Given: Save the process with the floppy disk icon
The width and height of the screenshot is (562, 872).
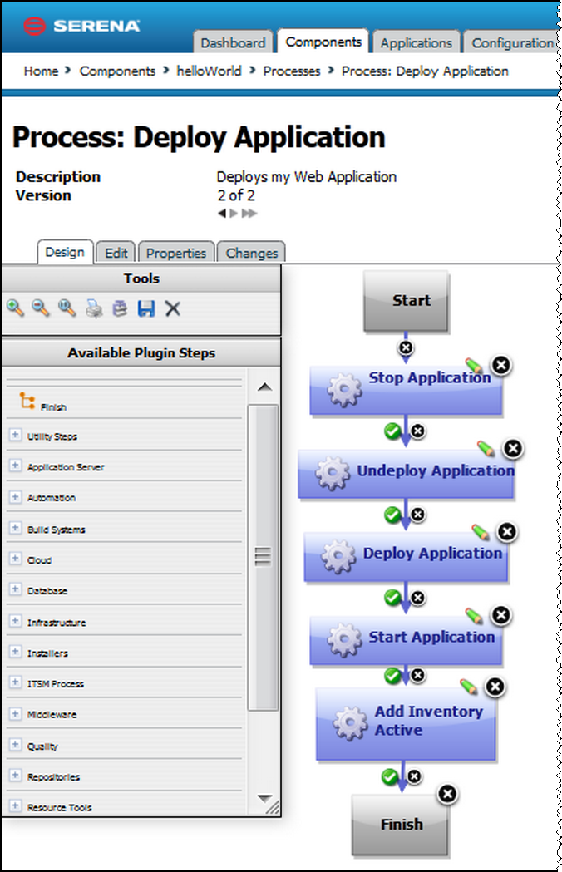Looking at the screenshot, I should click(x=146, y=308).
